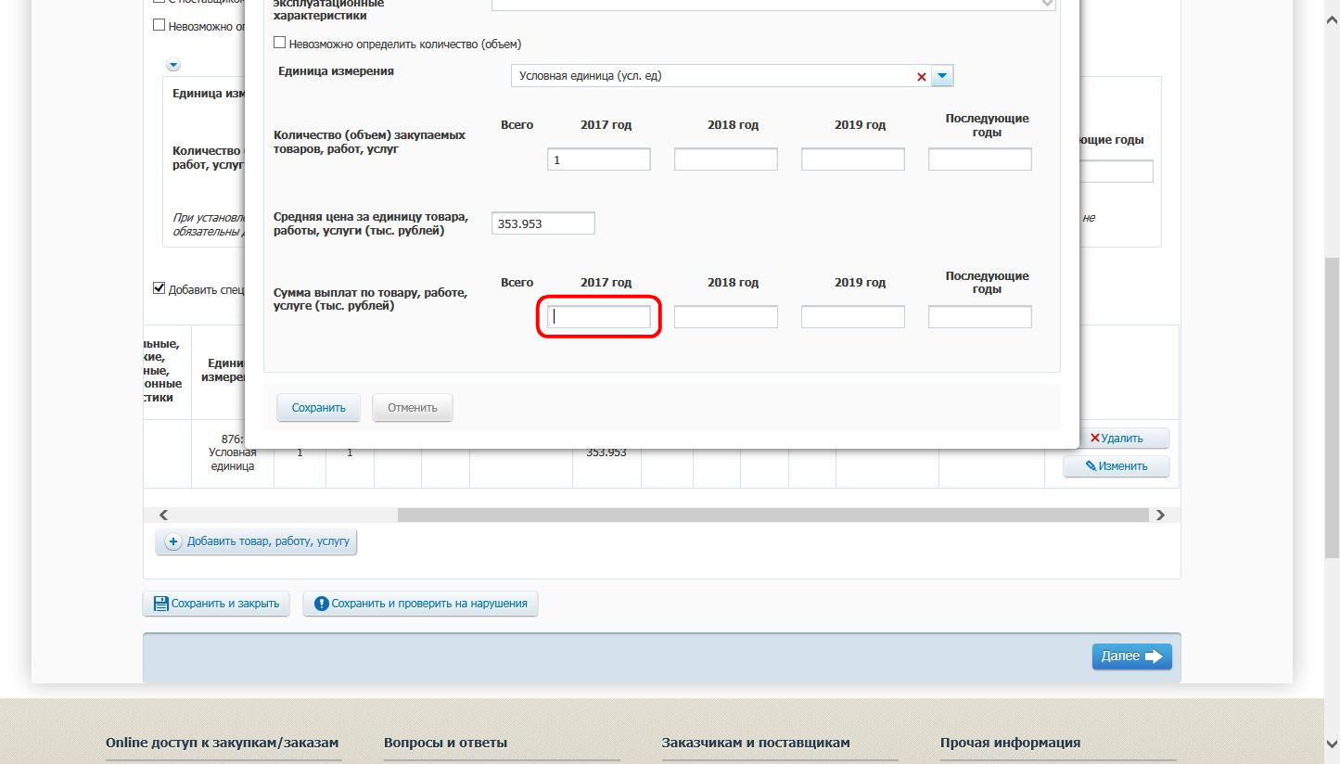This screenshot has width=1340, height=764.
Task: Click the Далее arrow button
Action: click(1130, 656)
